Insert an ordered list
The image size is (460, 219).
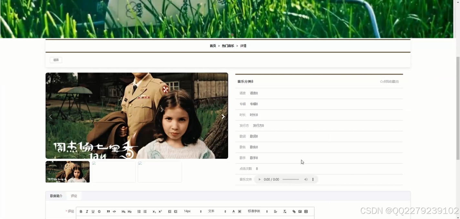(139, 212)
